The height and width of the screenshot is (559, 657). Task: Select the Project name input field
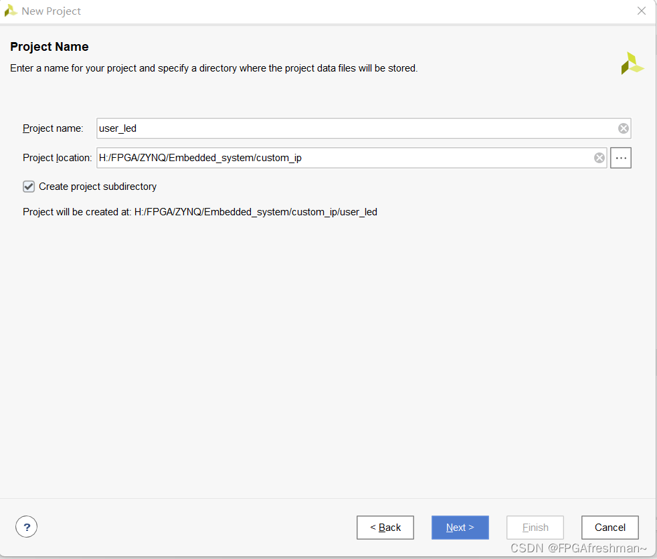point(335,128)
